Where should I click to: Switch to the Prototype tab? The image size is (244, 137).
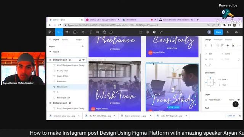tap(218, 40)
